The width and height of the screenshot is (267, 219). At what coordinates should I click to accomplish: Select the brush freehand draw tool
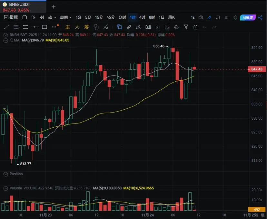tap(138, 27)
